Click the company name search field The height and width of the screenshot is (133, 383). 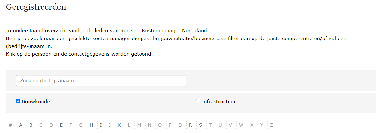pyautogui.click(x=101, y=81)
